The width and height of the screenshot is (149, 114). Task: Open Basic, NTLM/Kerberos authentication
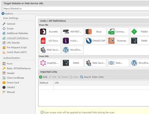(19, 68)
